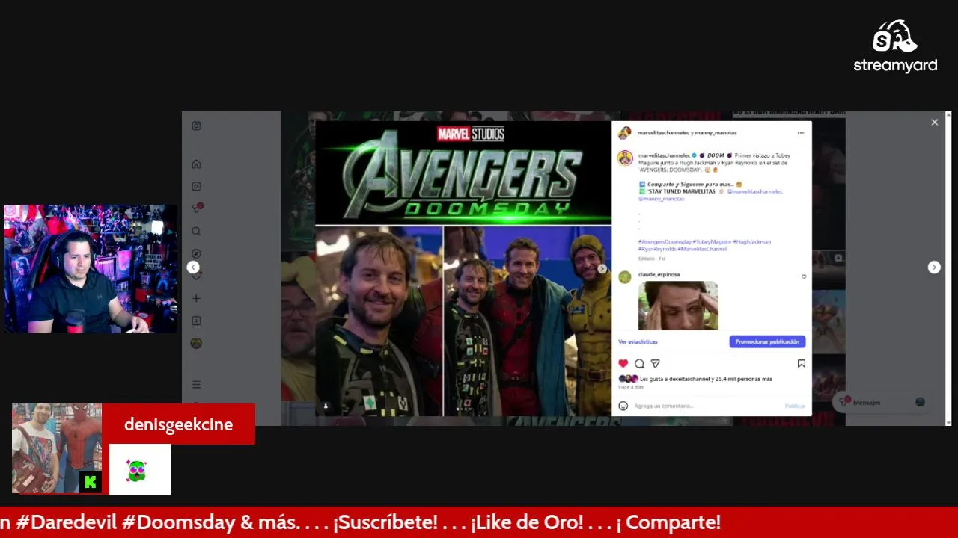The width and height of the screenshot is (958, 538).
Task: Open the Search magnifier icon
Action: [x=196, y=232]
